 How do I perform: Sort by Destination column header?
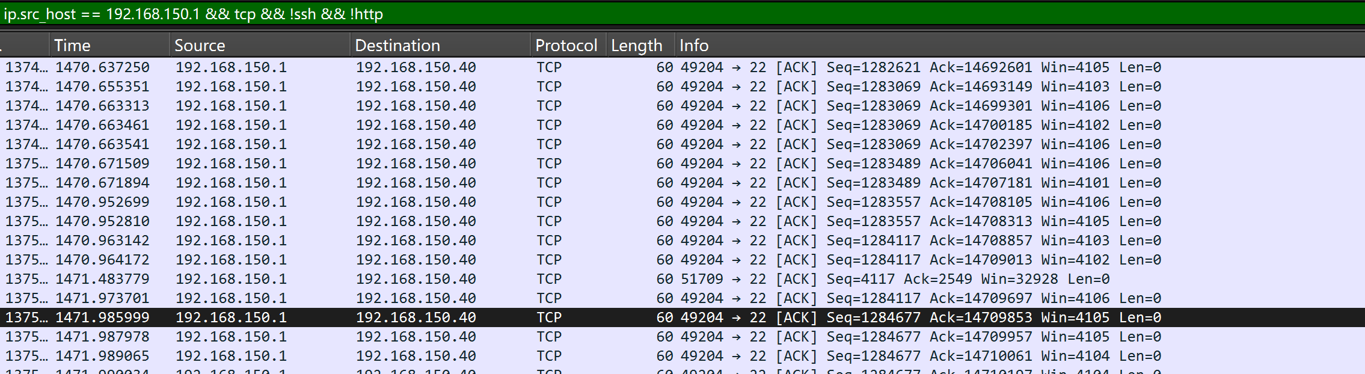pyautogui.click(x=440, y=45)
